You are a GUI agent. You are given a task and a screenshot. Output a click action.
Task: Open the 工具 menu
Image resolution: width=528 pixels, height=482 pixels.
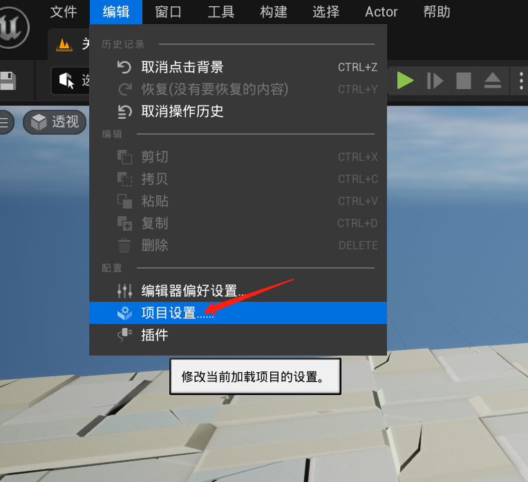point(221,12)
